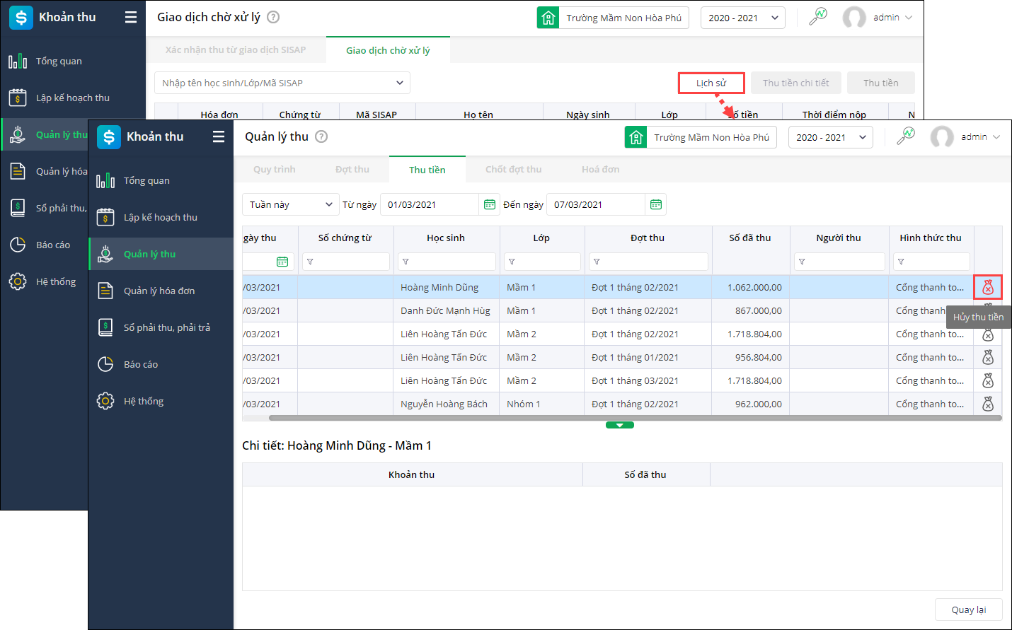Open the 2020 - 2021 school year dropdown

830,137
